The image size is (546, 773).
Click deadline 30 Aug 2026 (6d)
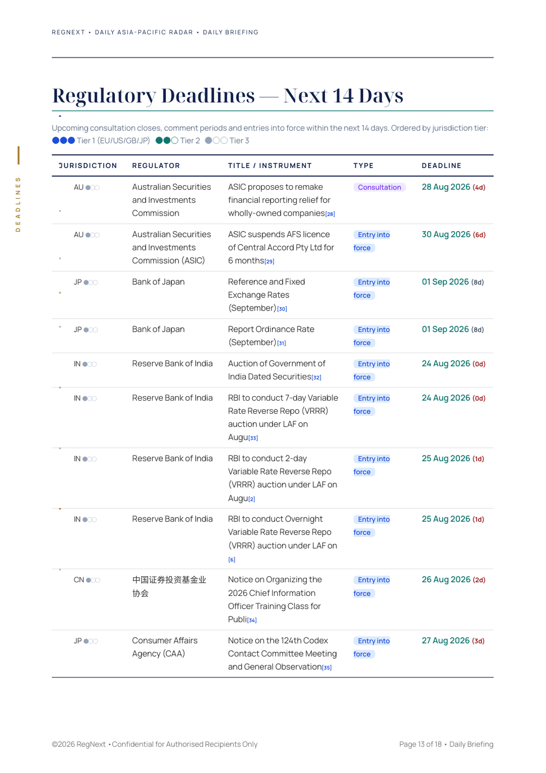tap(453, 235)
